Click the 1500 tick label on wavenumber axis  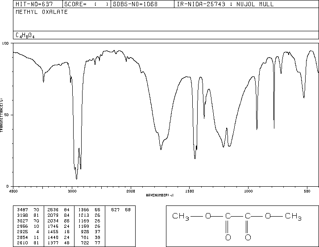point(190,191)
